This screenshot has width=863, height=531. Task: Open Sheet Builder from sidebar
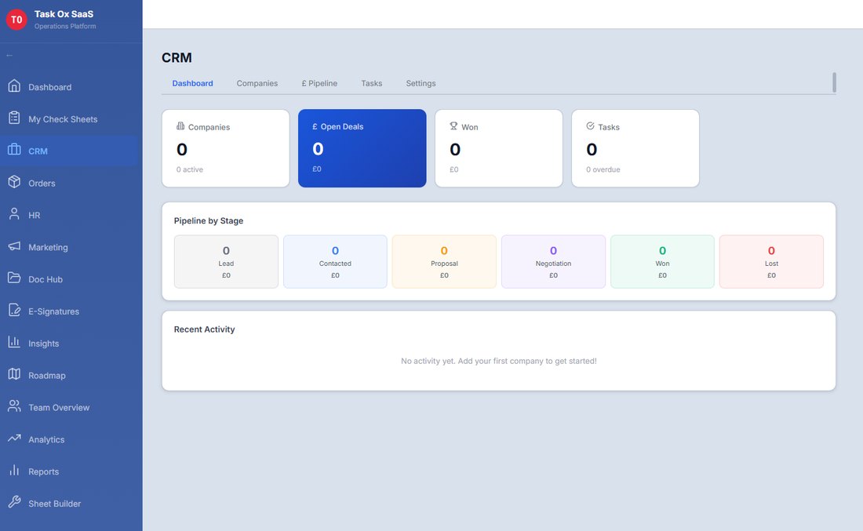coord(69,504)
